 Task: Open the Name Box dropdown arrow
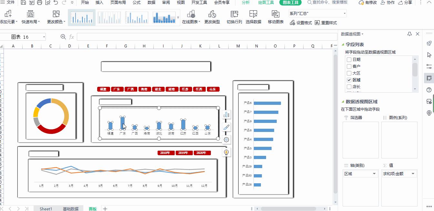tap(44, 37)
